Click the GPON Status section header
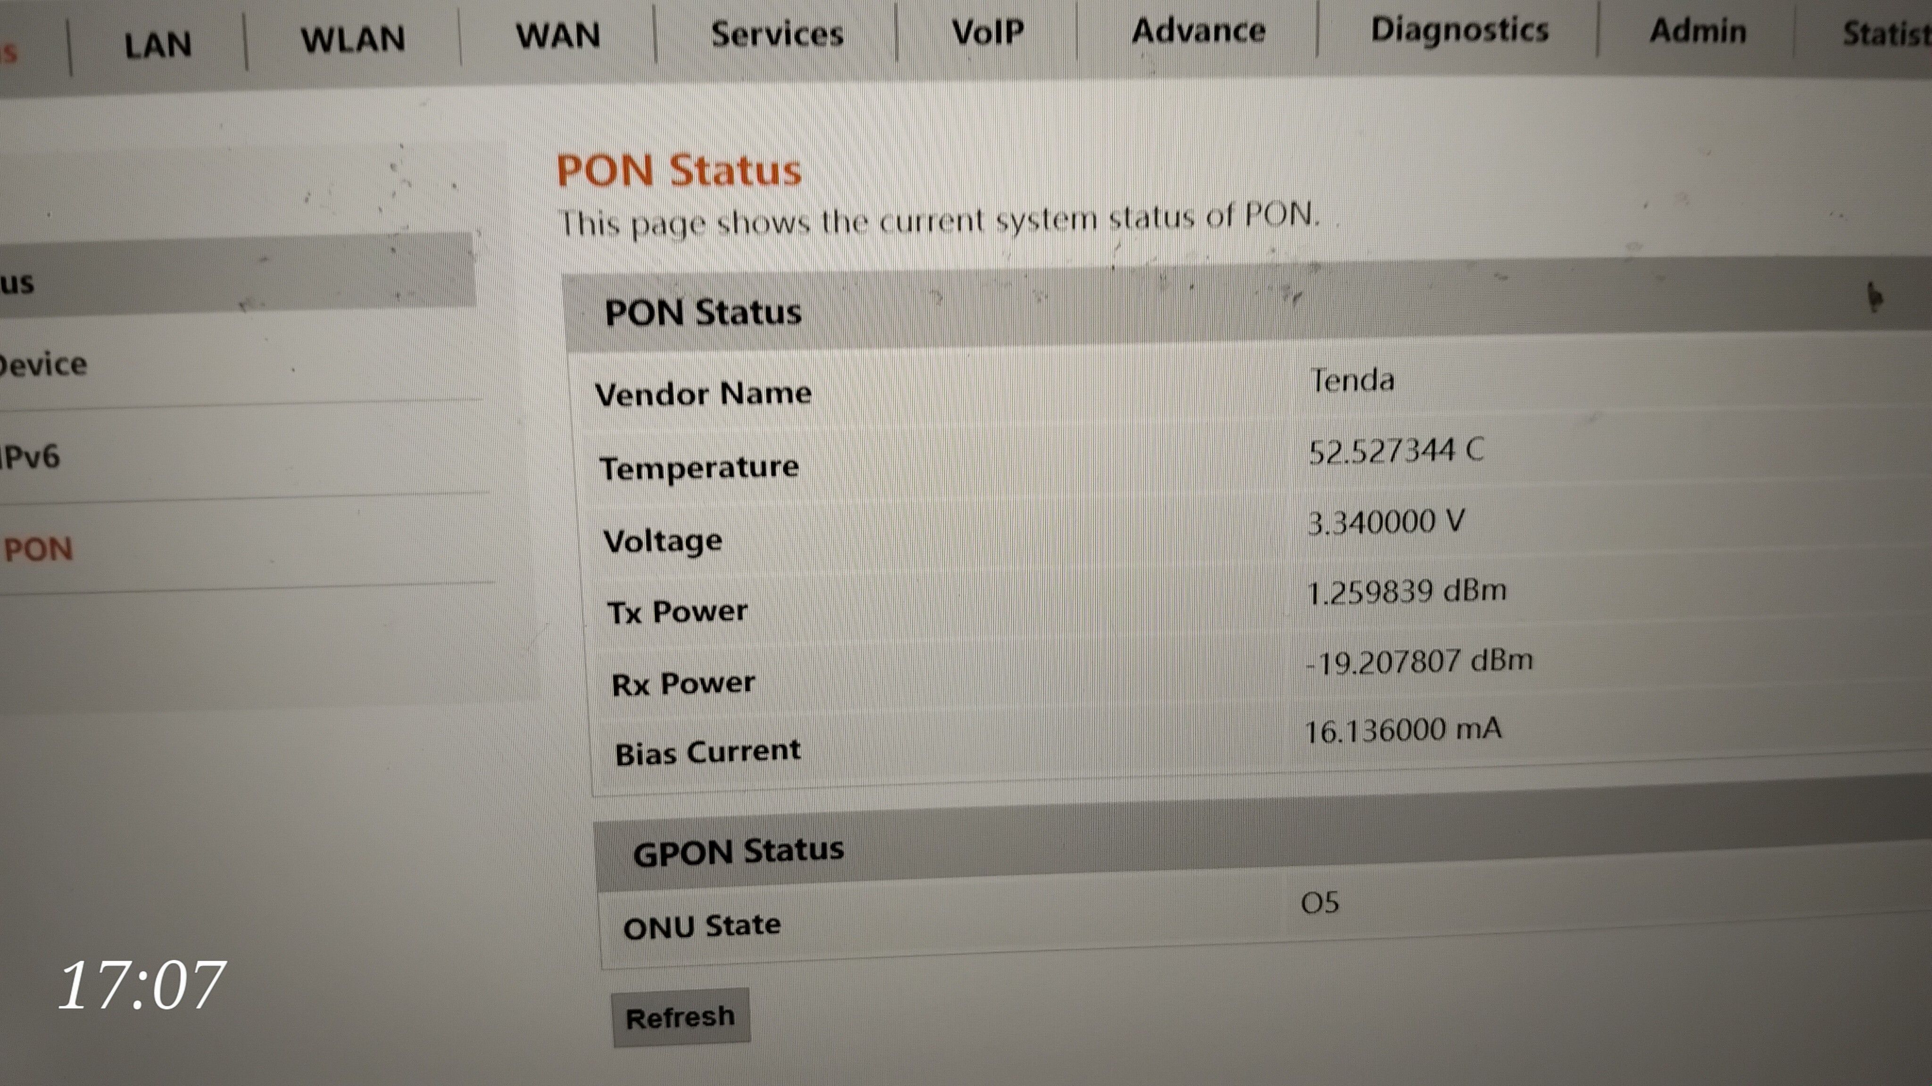The height and width of the screenshot is (1086, 1932). (x=738, y=851)
